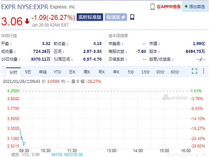
Task: Click the Jan 26 09:42AM EST timestamp
Action: click(50, 25)
